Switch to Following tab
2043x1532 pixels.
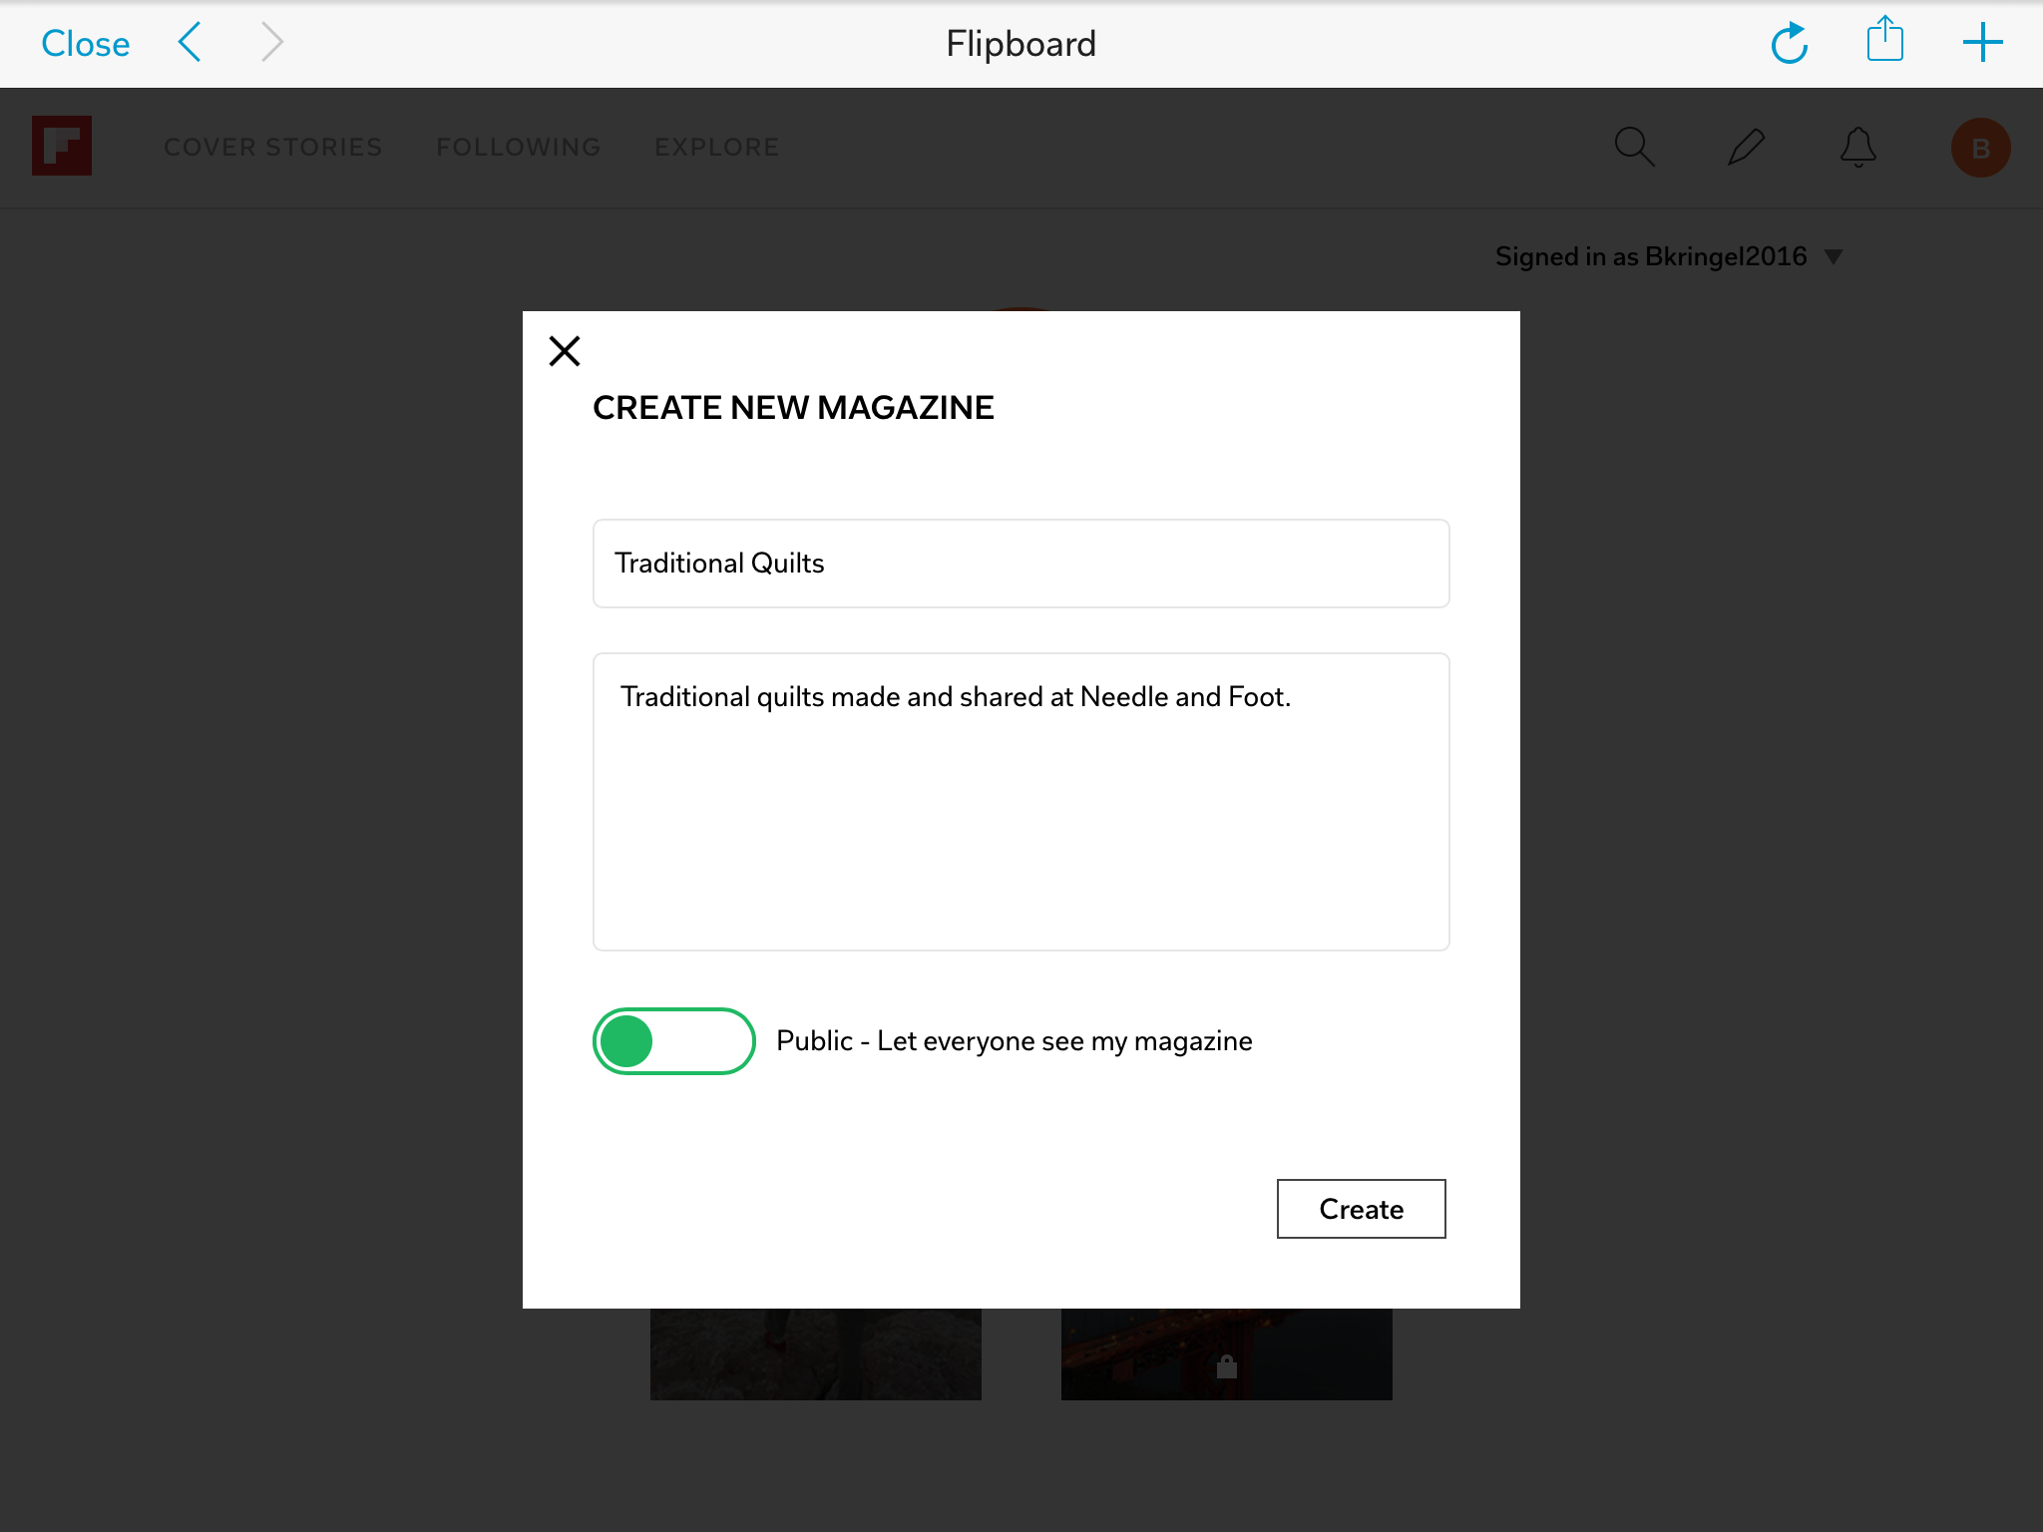(519, 147)
